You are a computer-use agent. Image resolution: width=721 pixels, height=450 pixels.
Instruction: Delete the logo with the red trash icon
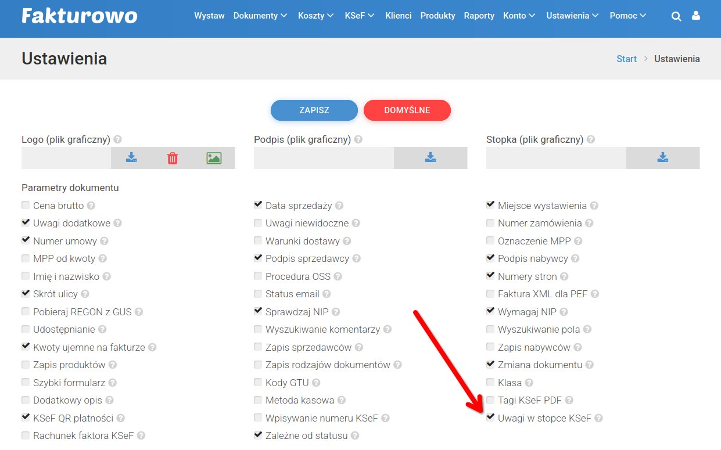click(173, 158)
